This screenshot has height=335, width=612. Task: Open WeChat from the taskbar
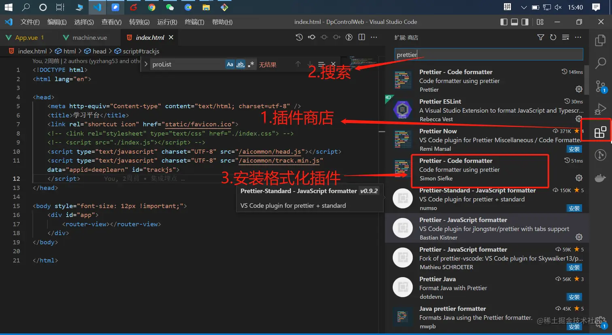pyautogui.click(x=170, y=7)
